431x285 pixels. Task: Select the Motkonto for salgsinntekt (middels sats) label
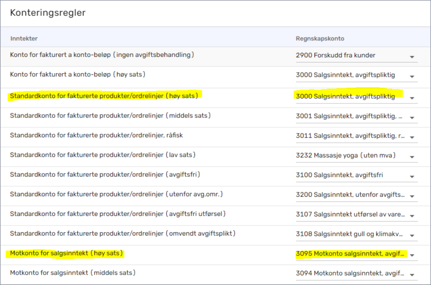click(73, 273)
